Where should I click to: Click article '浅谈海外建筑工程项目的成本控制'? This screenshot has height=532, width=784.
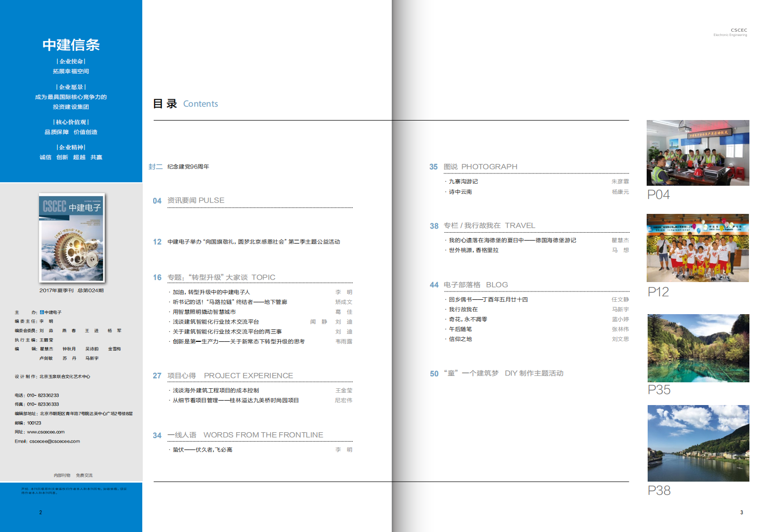tap(216, 390)
